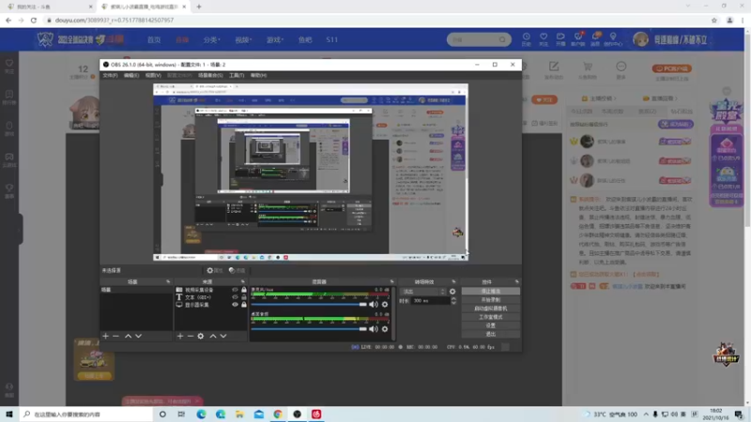The width and height of the screenshot is (751, 422).
Task: Pop out the Scenes dock panel
Action: (168, 282)
